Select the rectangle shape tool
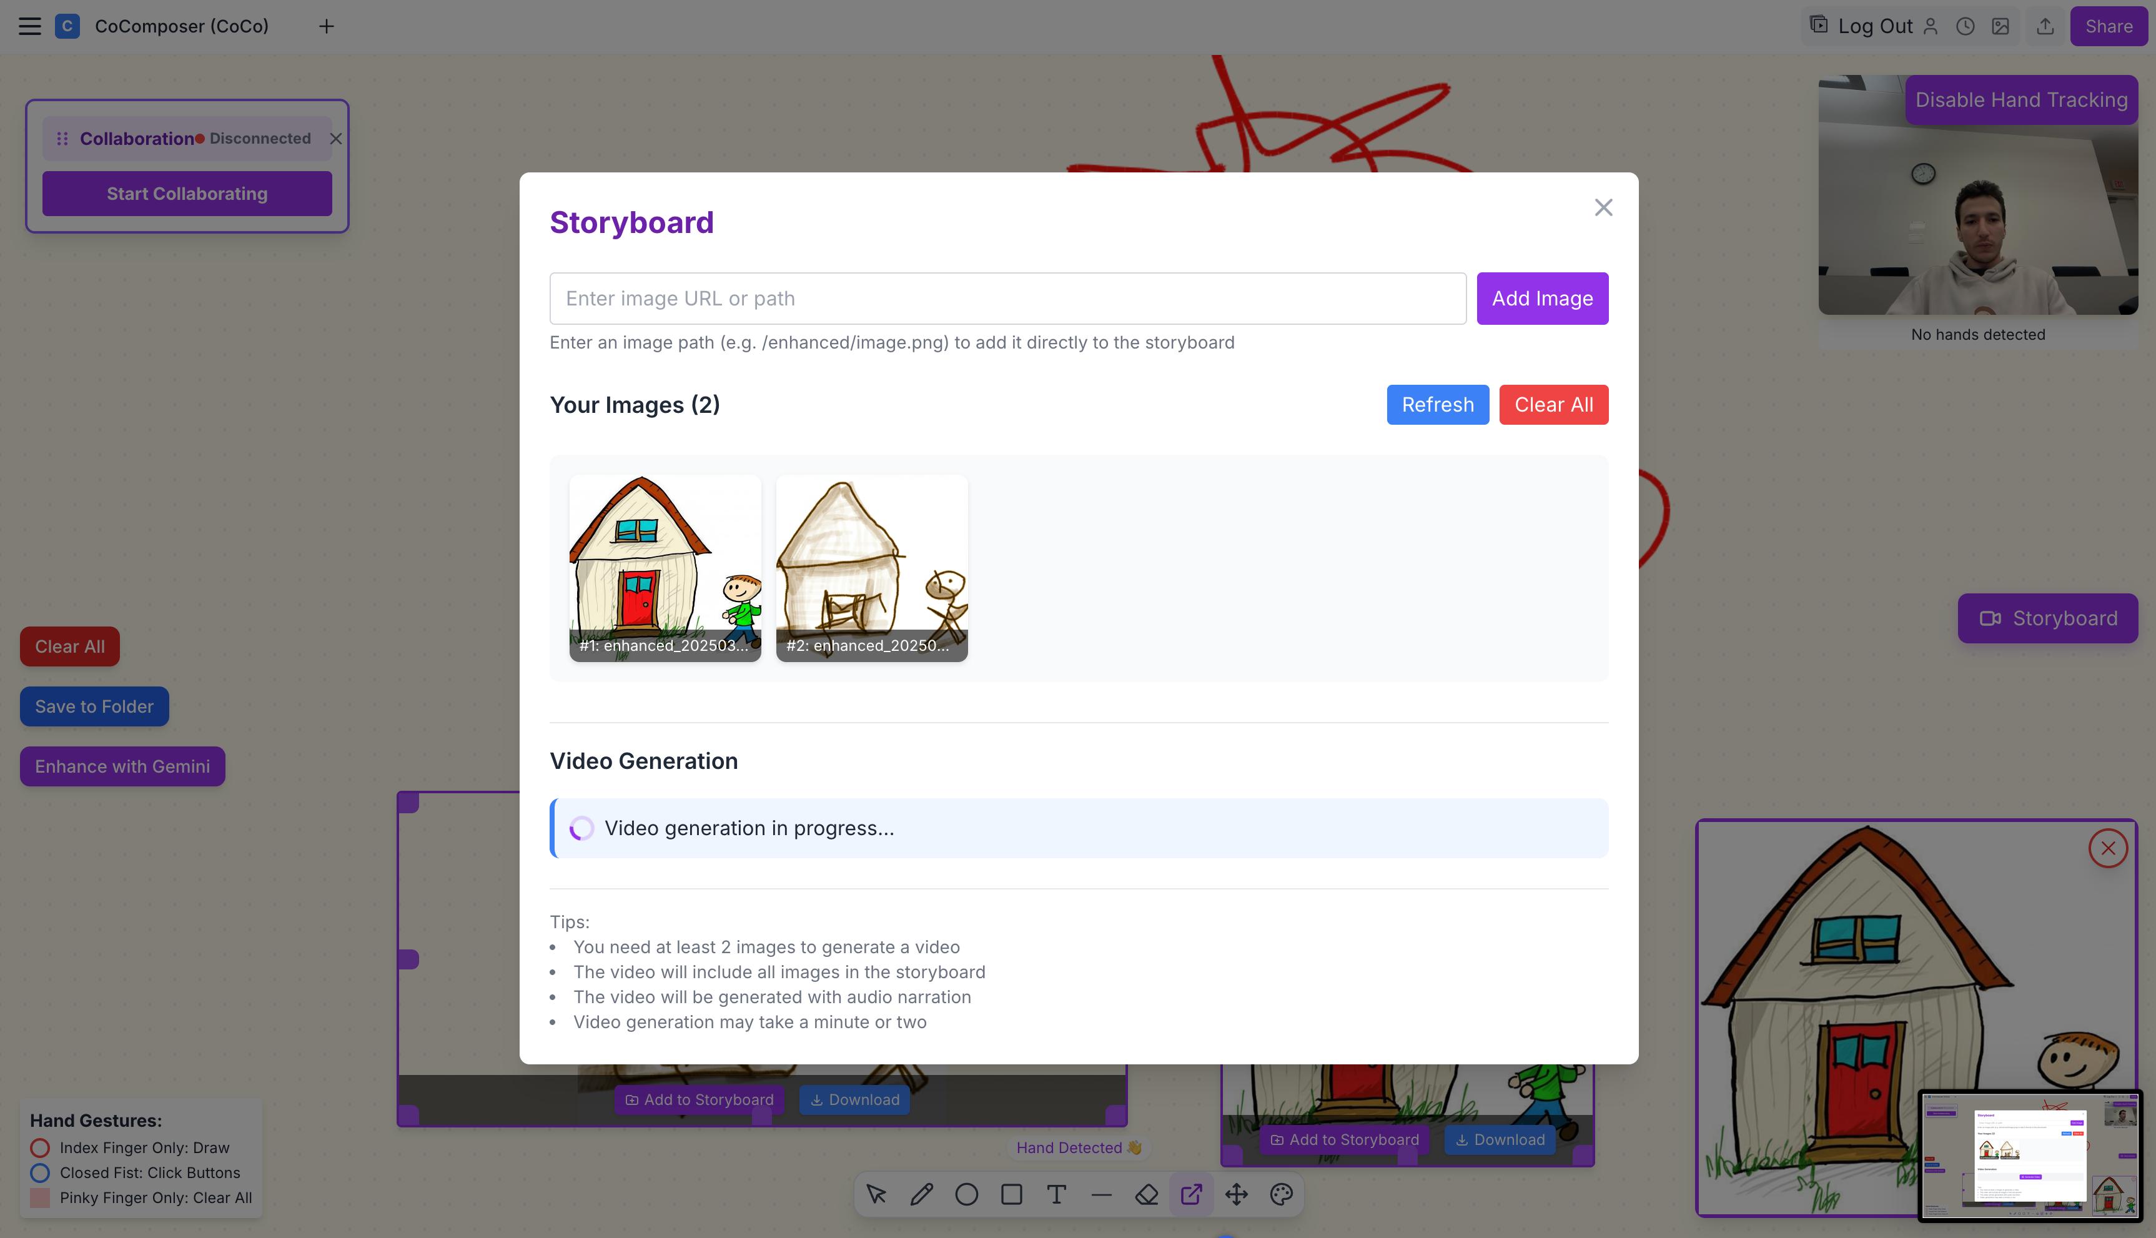 pos(1012,1195)
